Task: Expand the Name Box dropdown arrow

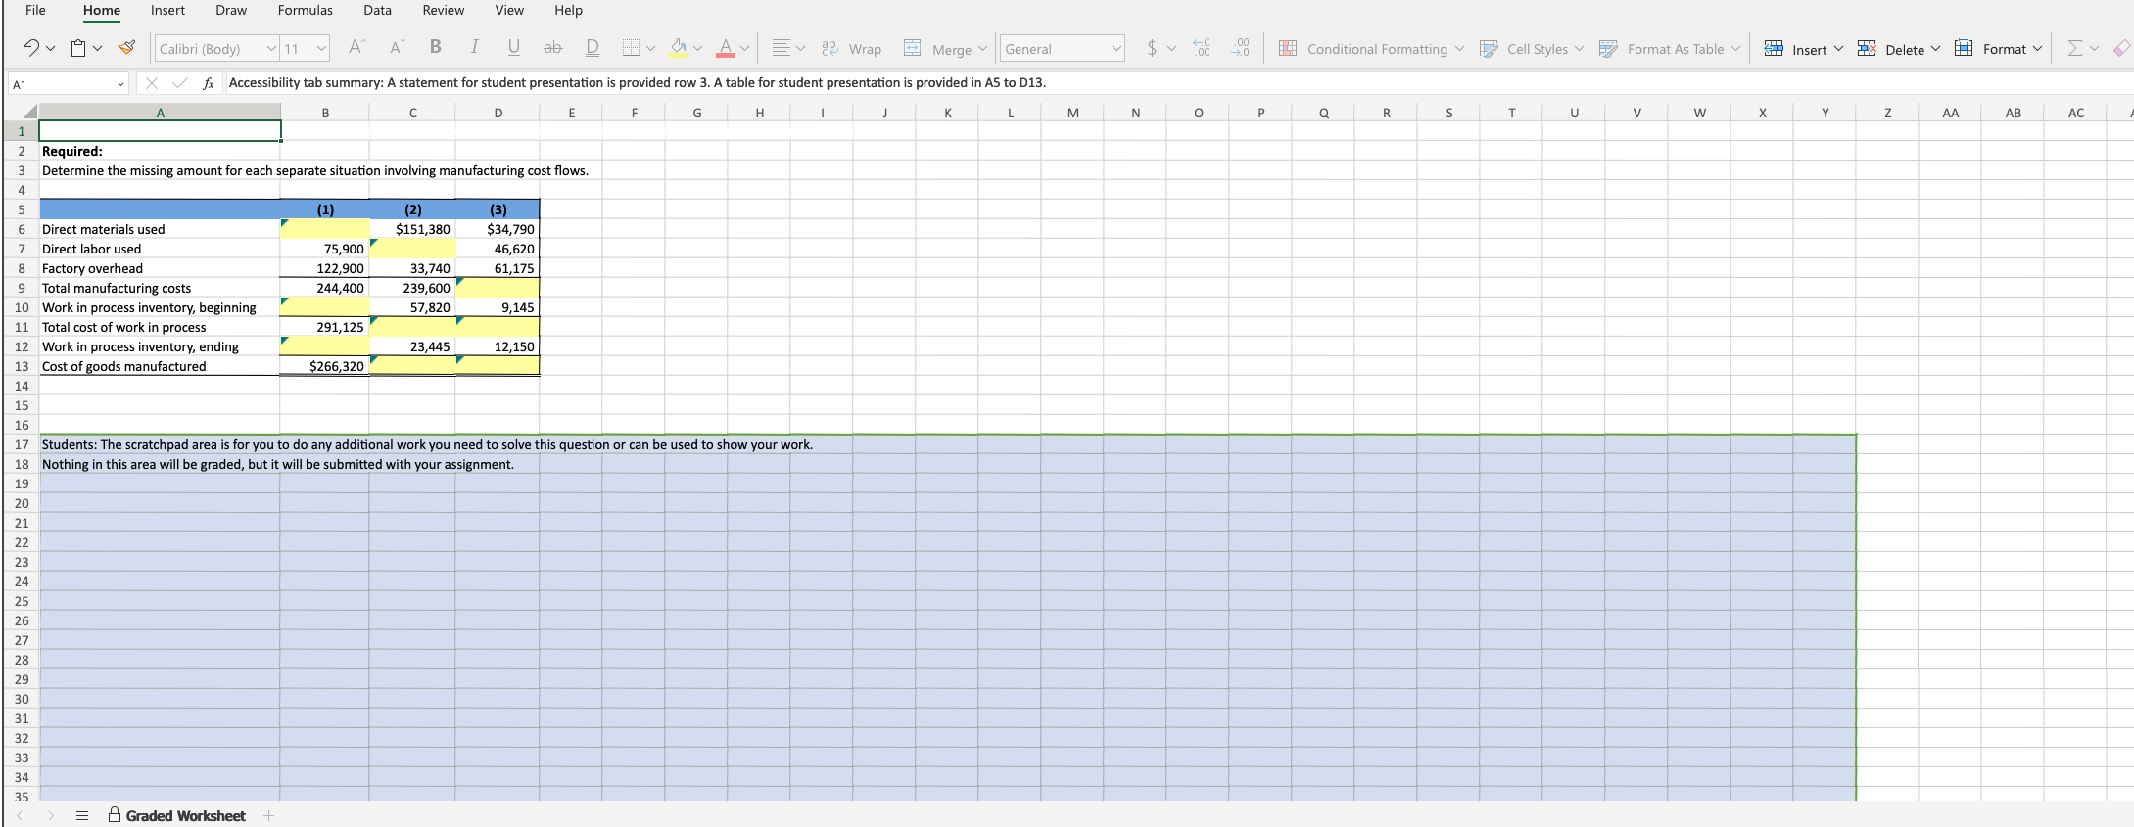Action: click(x=120, y=84)
